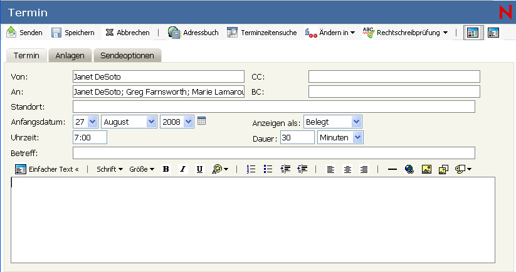Viewport: 516px width, 272px height.
Task: Open the Adressbuch address book
Action: (x=193, y=33)
